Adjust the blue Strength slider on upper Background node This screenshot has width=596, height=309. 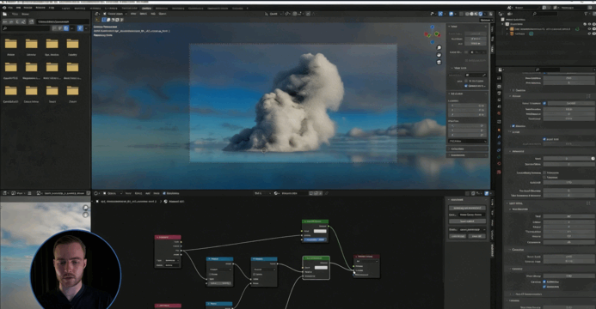[315, 239]
